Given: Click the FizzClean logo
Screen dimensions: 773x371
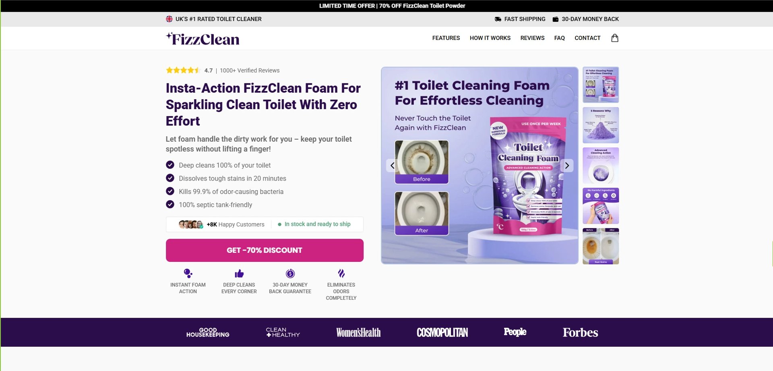Looking at the screenshot, I should 203,38.
